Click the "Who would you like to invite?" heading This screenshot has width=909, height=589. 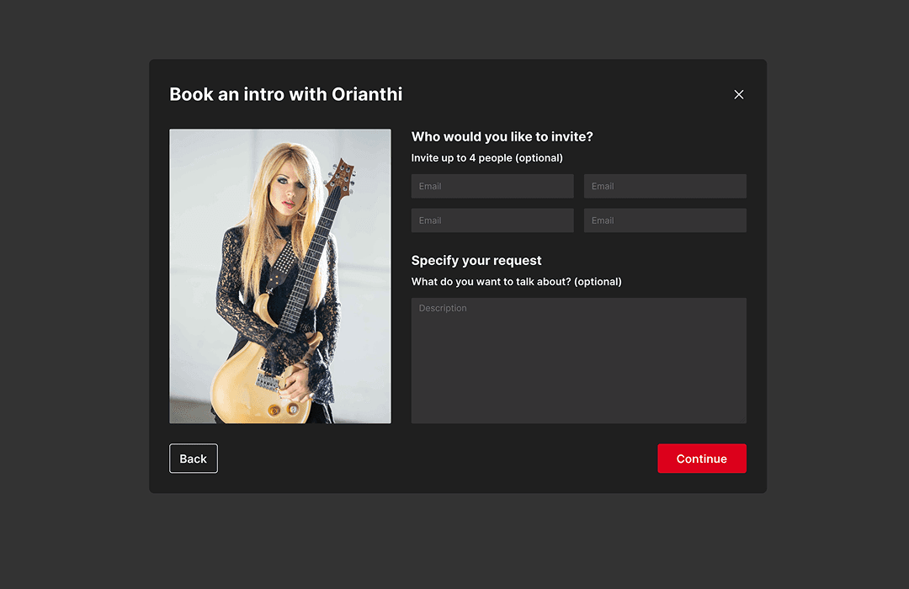502,137
